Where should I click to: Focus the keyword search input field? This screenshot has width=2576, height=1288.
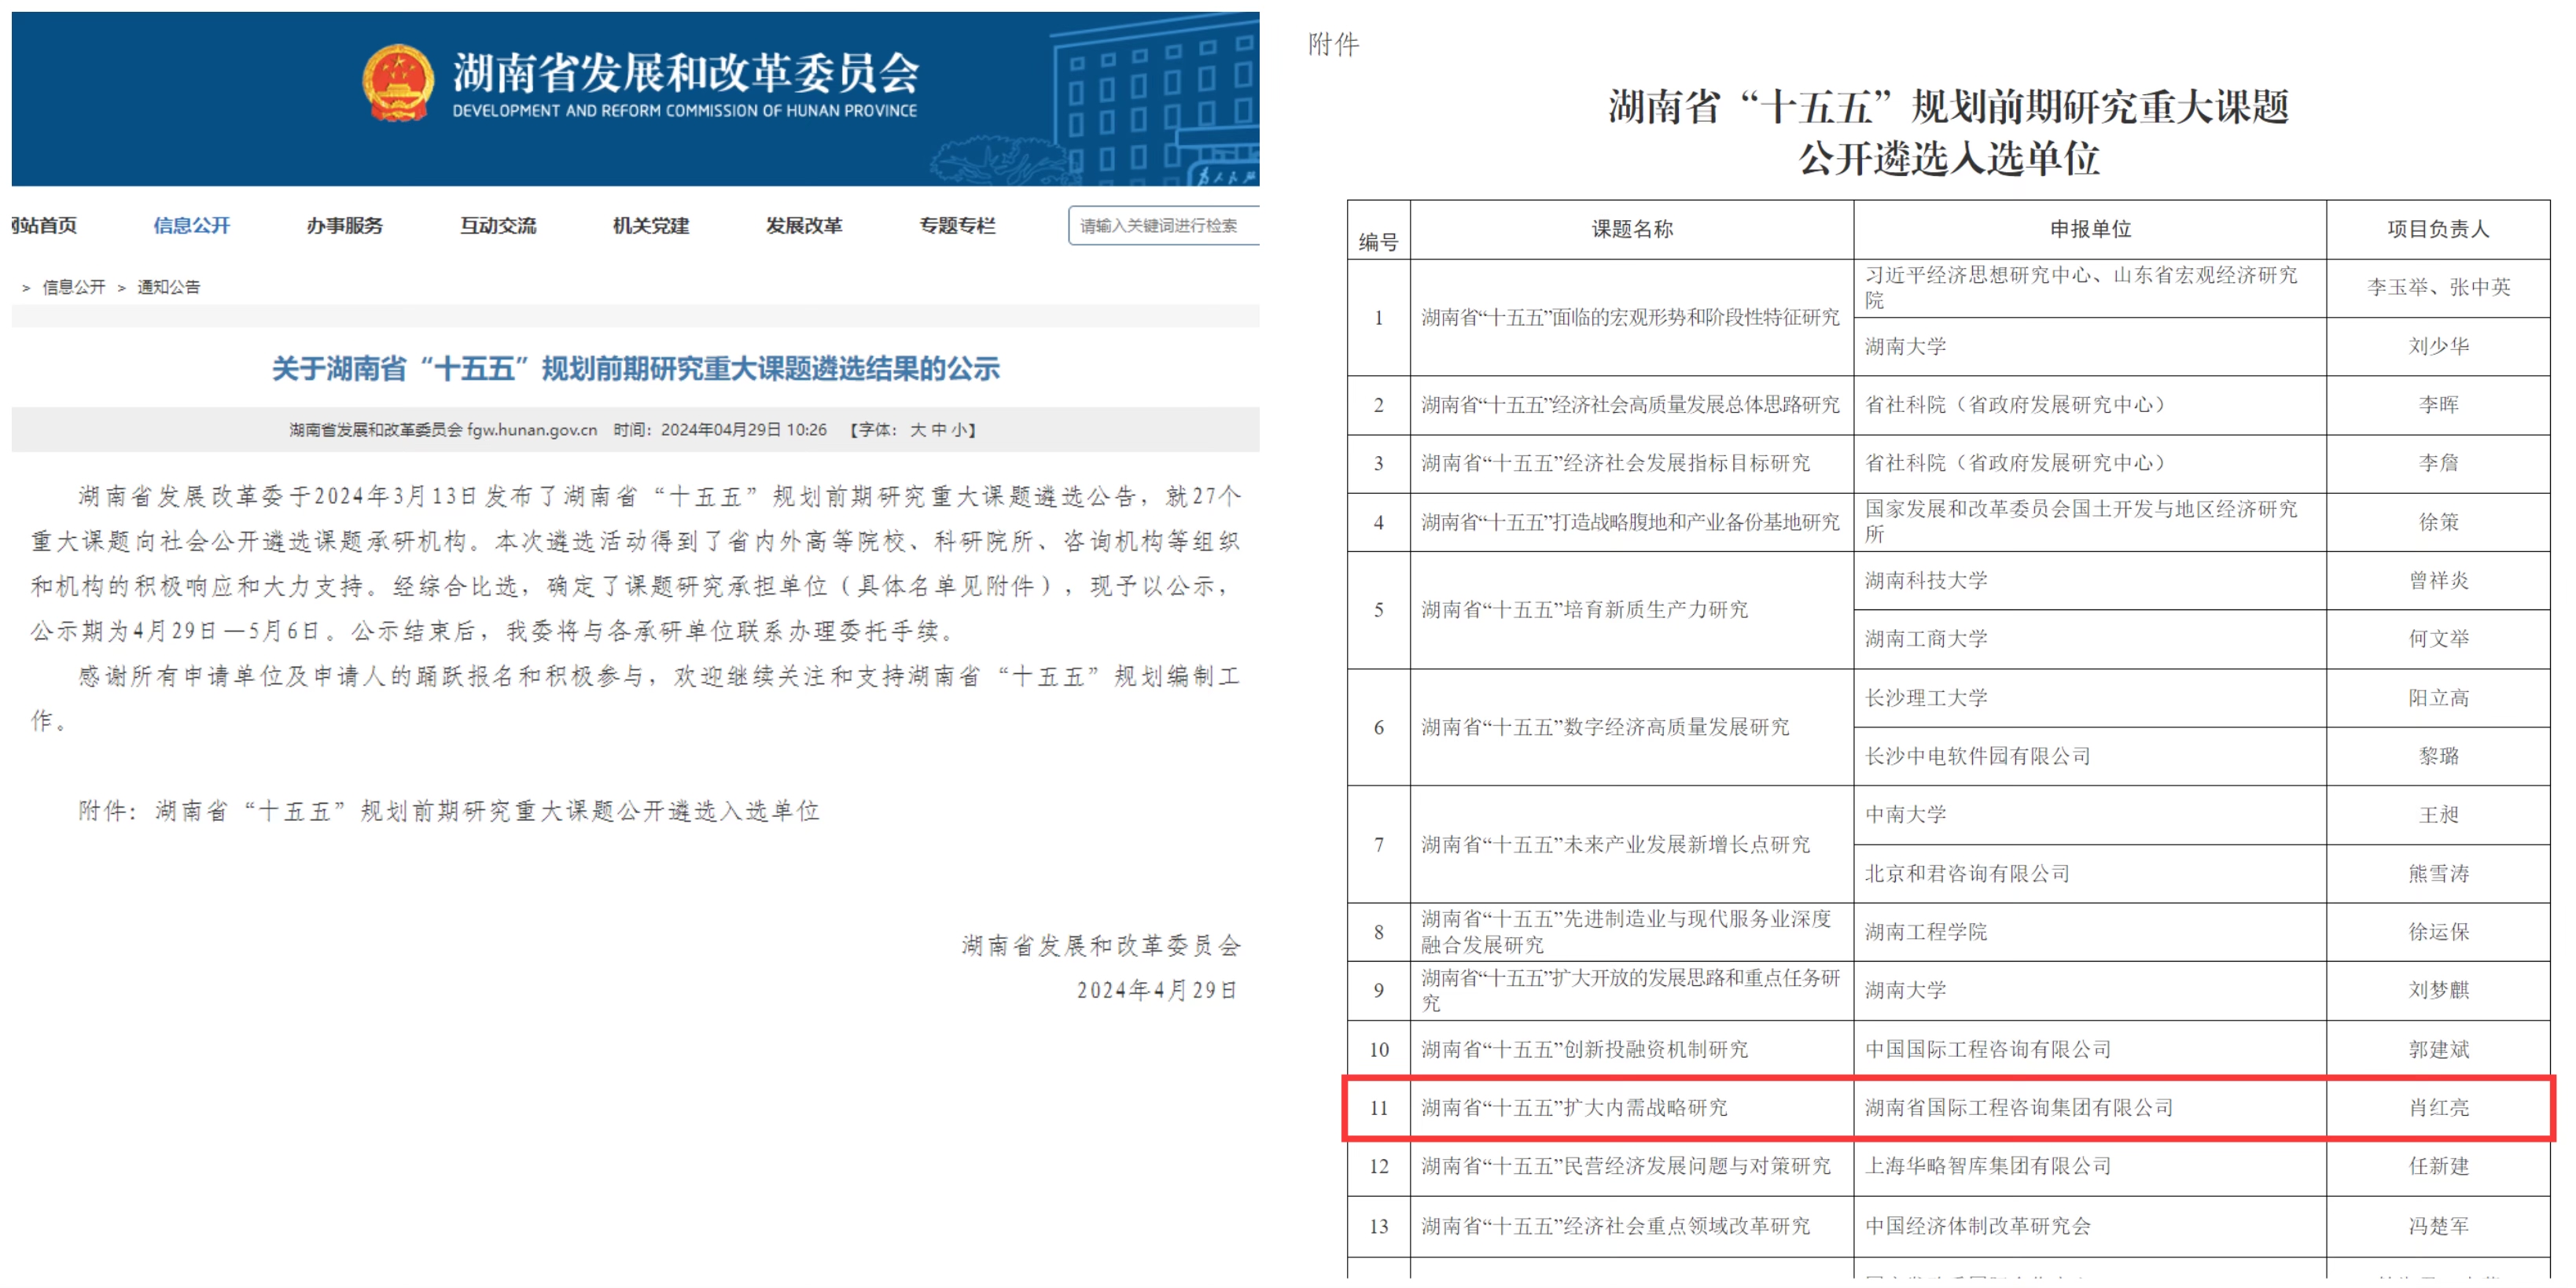click(1164, 226)
